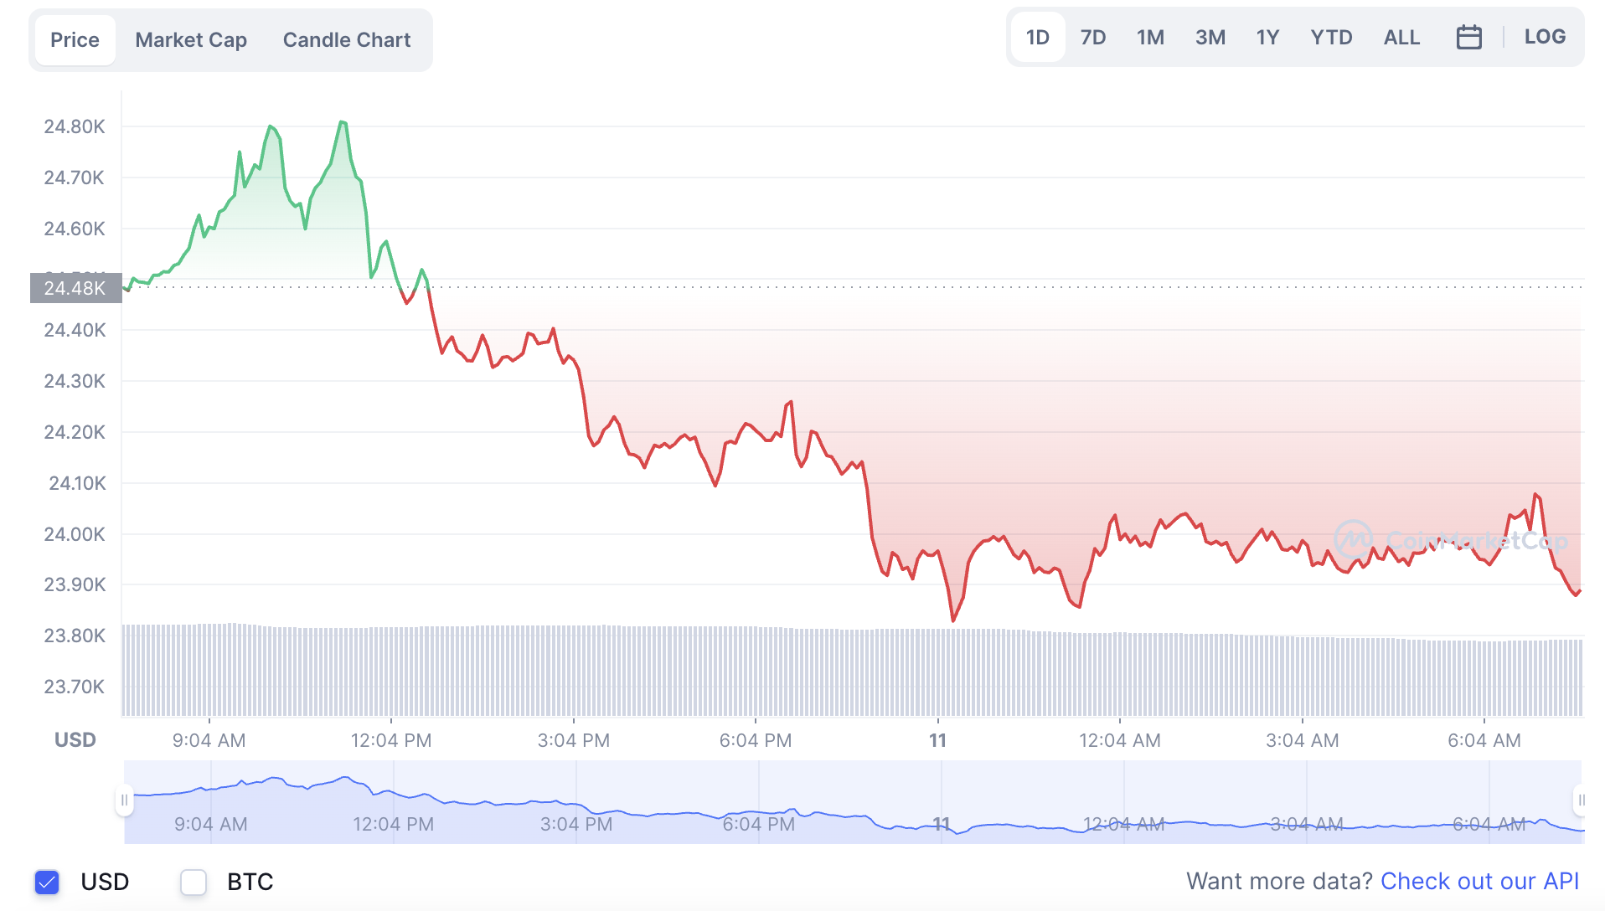This screenshot has height=911, width=1605.
Task: Enable the BTC currency checkbox
Action: pos(194,882)
